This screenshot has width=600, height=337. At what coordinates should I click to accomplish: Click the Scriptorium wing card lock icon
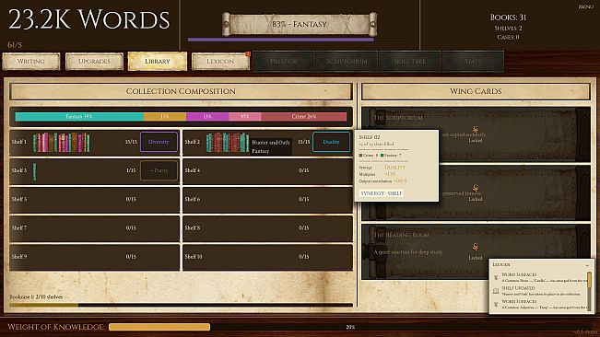tap(476, 129)
